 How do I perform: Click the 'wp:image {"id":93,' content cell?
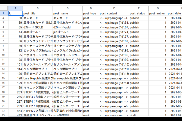click(114, 50)
